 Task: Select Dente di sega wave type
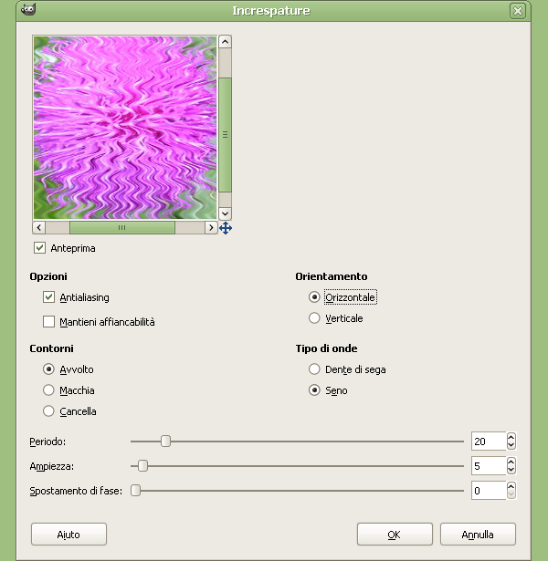click(x=315, y=369)
